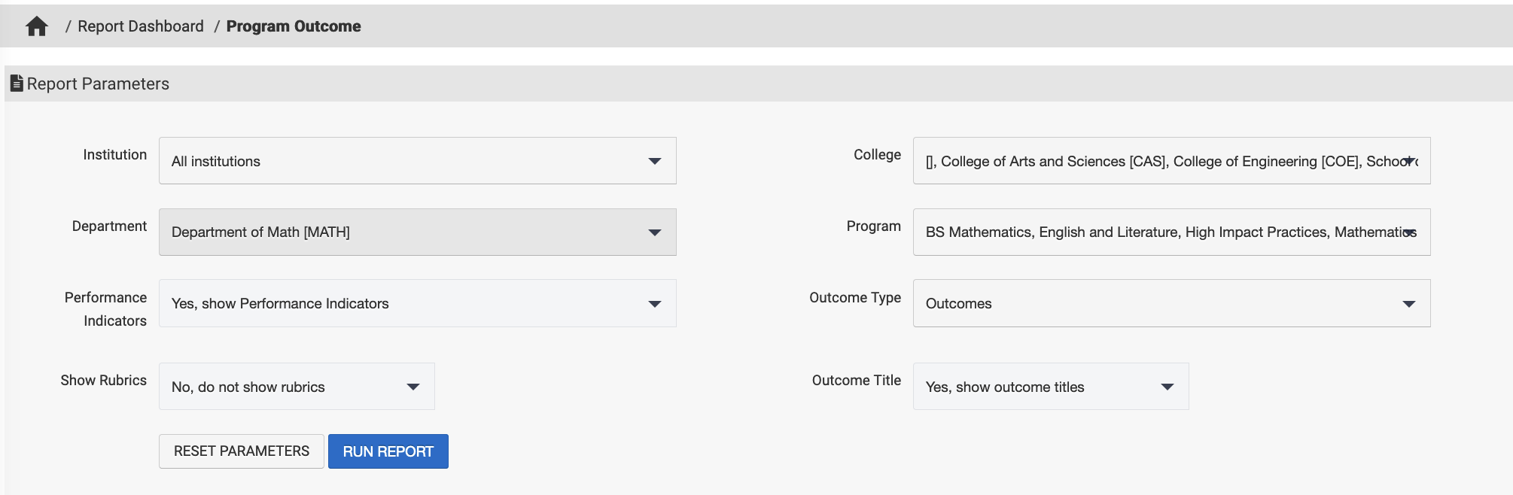Viewport: 1513px width, 495px height.
Task: Open the Department of Math dropdown
Action: point(417,232)
